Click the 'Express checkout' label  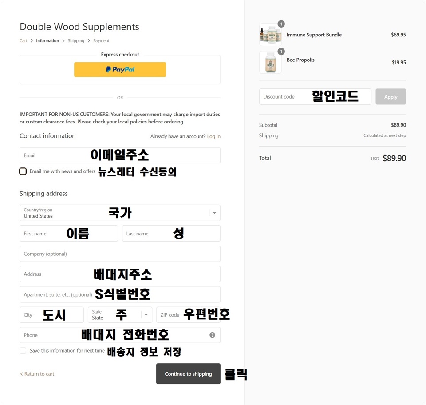click(120, 54)
